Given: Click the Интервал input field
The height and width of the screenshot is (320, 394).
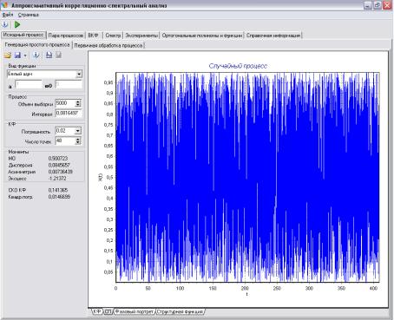Looking at the screenshot, I should click(x=69, y=114).
